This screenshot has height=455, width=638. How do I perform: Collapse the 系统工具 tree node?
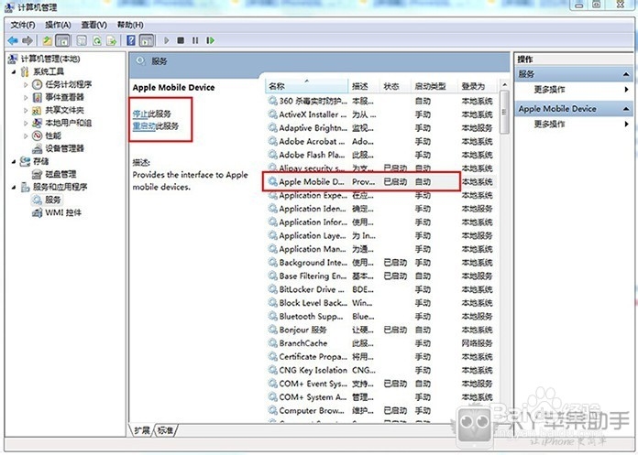point(14,72)
